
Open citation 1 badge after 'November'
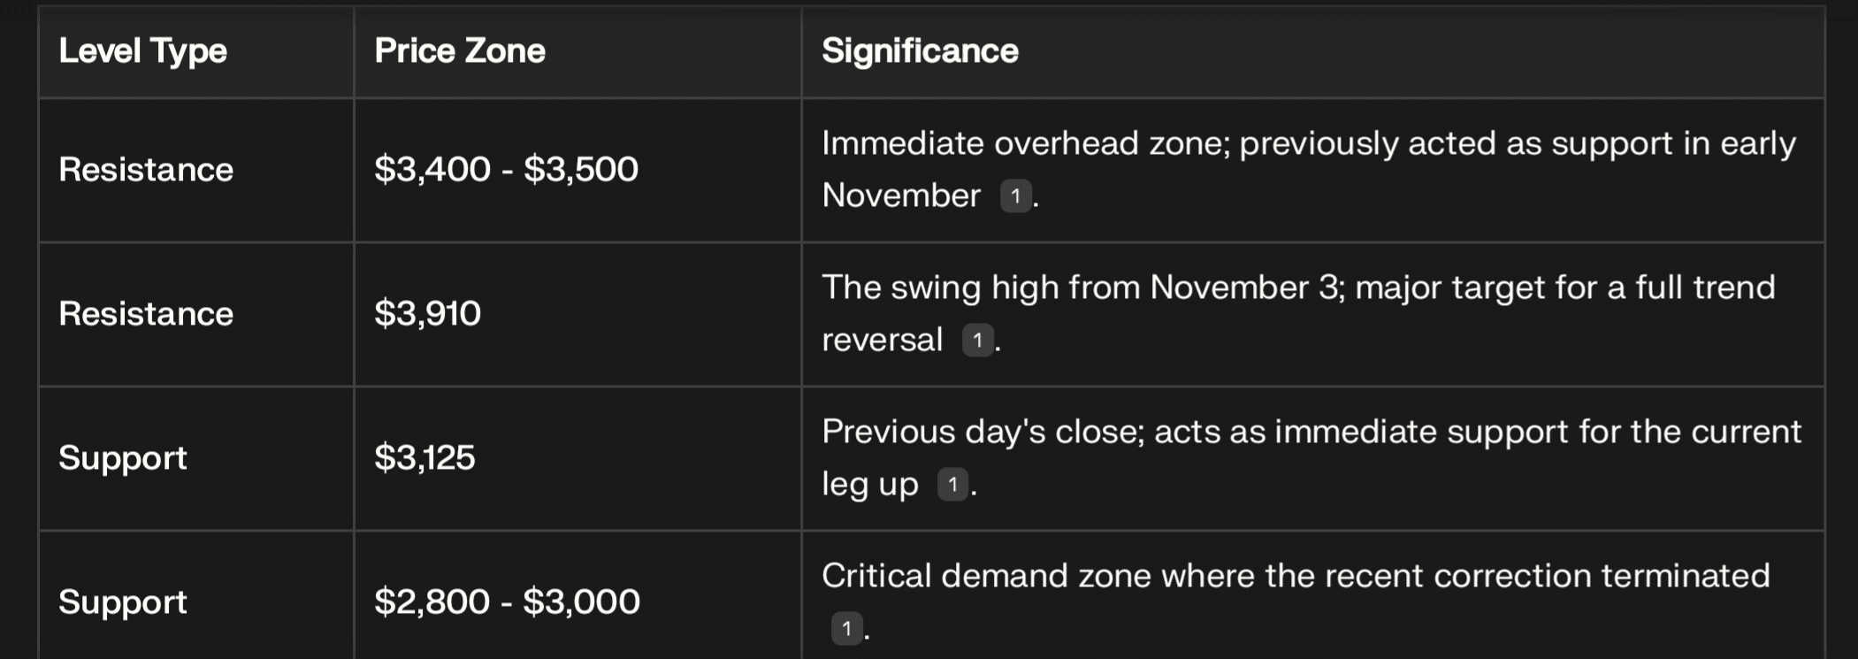point(1015,195)
